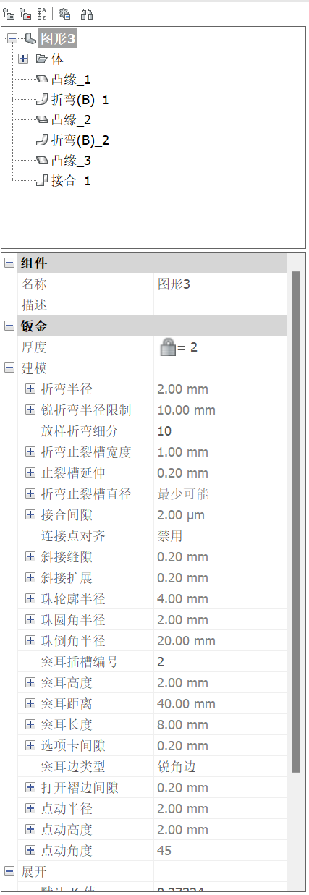Image resolution: width=309 pixels, height=895 pixels.
Task: Open the gear settings icon in toolbar
Action: pyautogui.click(x=64, y=13)
